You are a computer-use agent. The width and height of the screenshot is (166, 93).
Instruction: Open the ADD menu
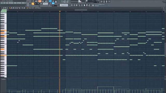click(x=7, y=3)
